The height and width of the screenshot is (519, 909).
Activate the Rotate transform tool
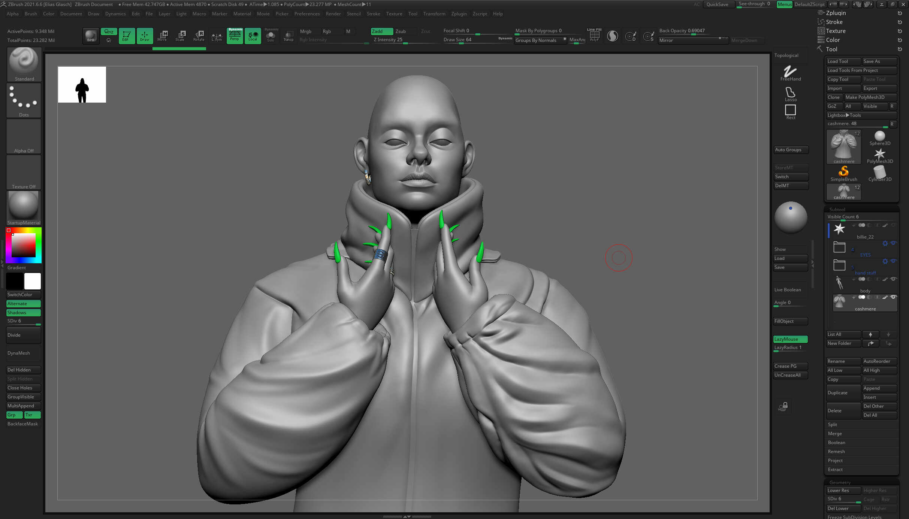tap(199, 36)
